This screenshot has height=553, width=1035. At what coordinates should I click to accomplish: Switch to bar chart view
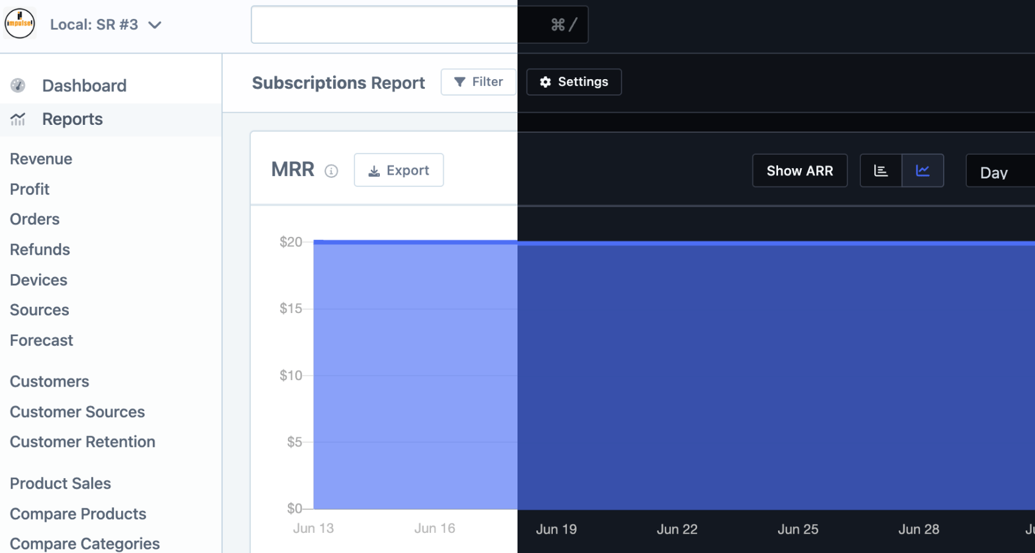point(880,171)
